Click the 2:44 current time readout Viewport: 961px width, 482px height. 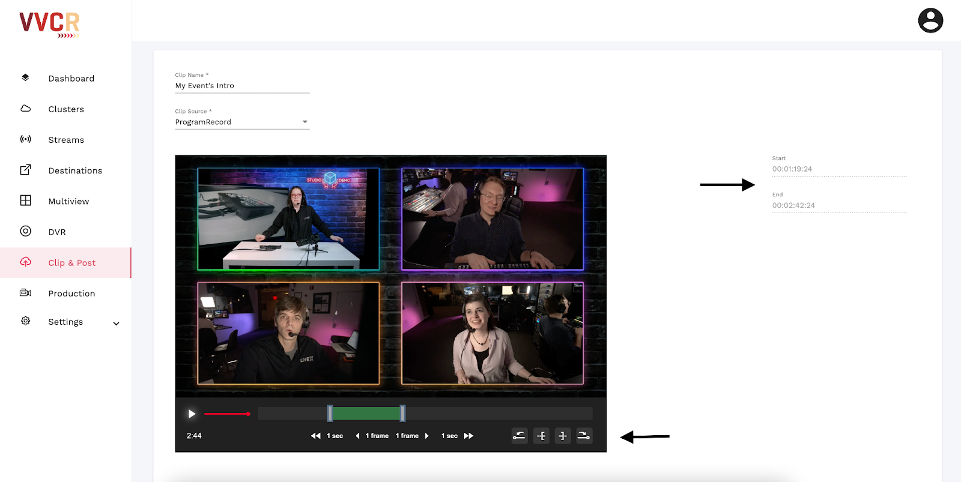pyautogui.click(x=194, y=436)
